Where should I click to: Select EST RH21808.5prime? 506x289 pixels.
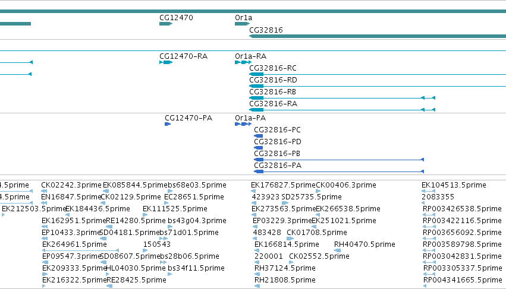tap(285, 280)
